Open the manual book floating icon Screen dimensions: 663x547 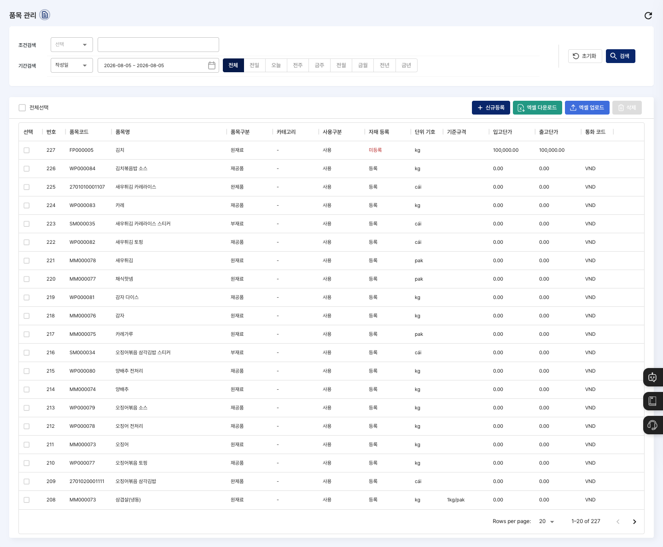653,401
